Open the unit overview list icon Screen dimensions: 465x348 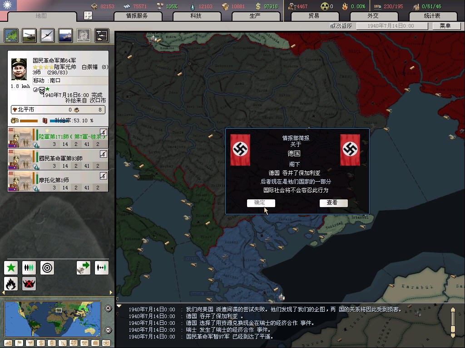pyautogui.click(x=102, y=35)
